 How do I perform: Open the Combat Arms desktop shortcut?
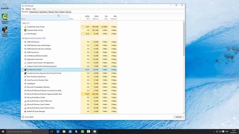pyautogui.click(x=5, y=32)
